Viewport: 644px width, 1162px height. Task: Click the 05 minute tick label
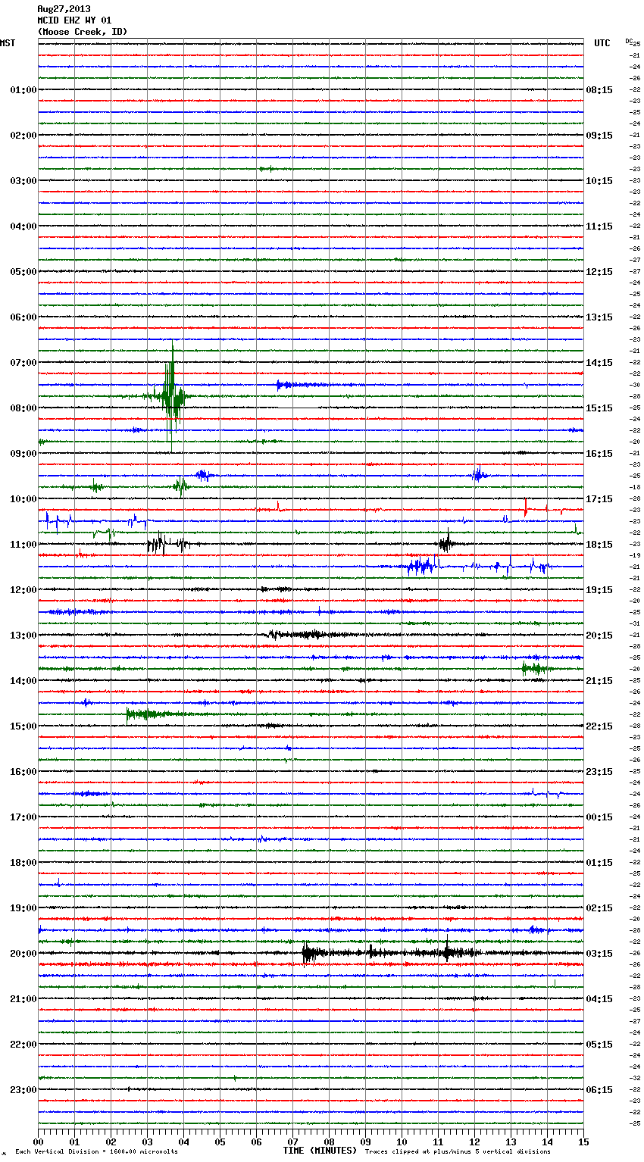220,1141
